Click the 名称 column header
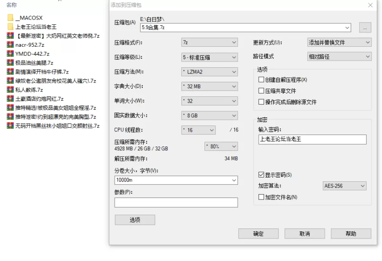This screenshot has height=261, width=382. (11, 5)
